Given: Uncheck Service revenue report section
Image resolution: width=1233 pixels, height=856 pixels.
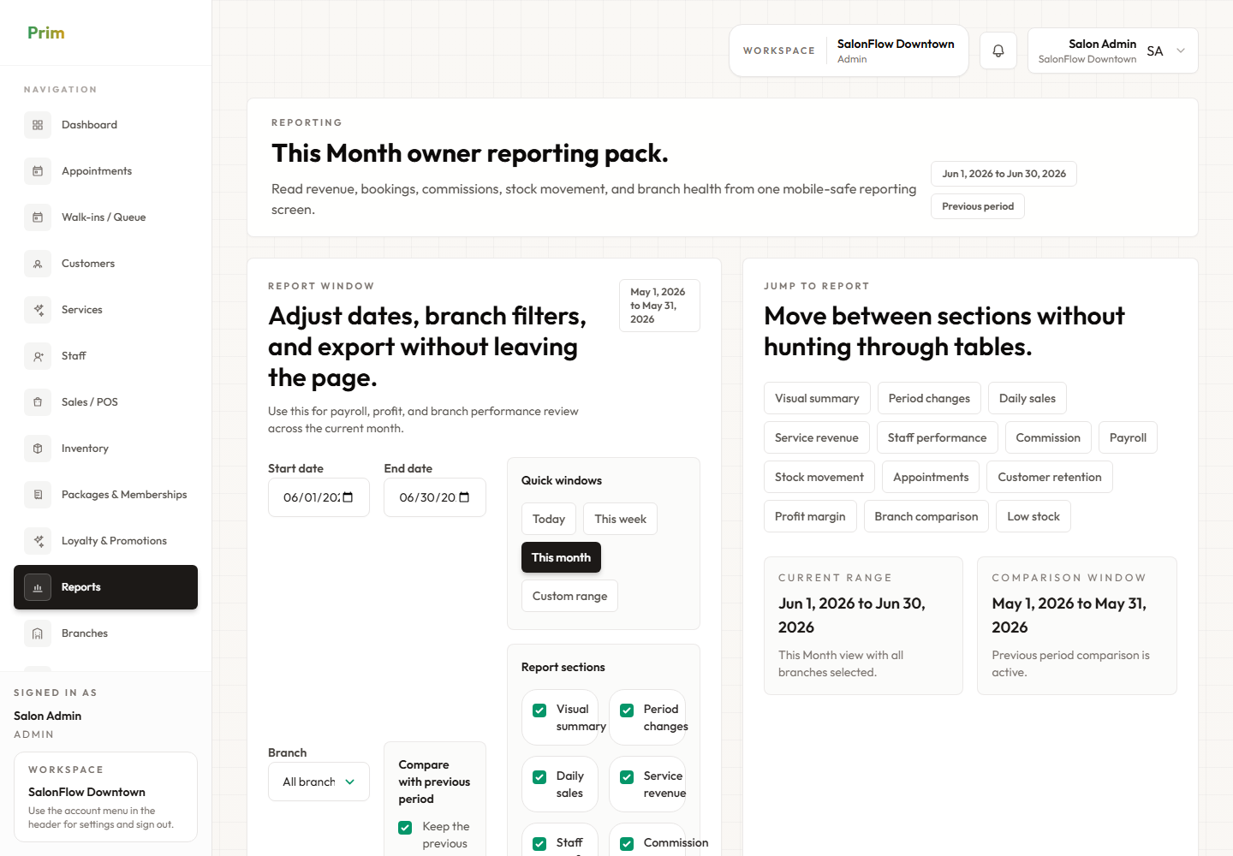Looking at the screenshot, I should 627,777.
